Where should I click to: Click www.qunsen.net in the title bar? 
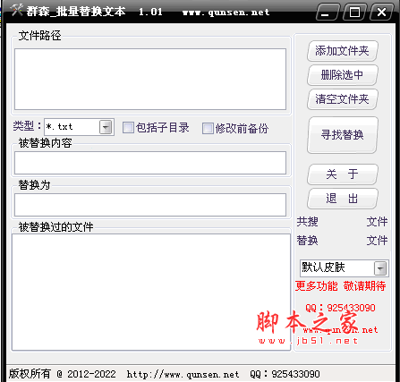tap(226, 13)
